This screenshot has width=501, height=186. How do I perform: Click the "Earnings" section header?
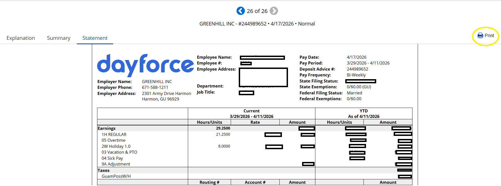[x=107, y=128]
